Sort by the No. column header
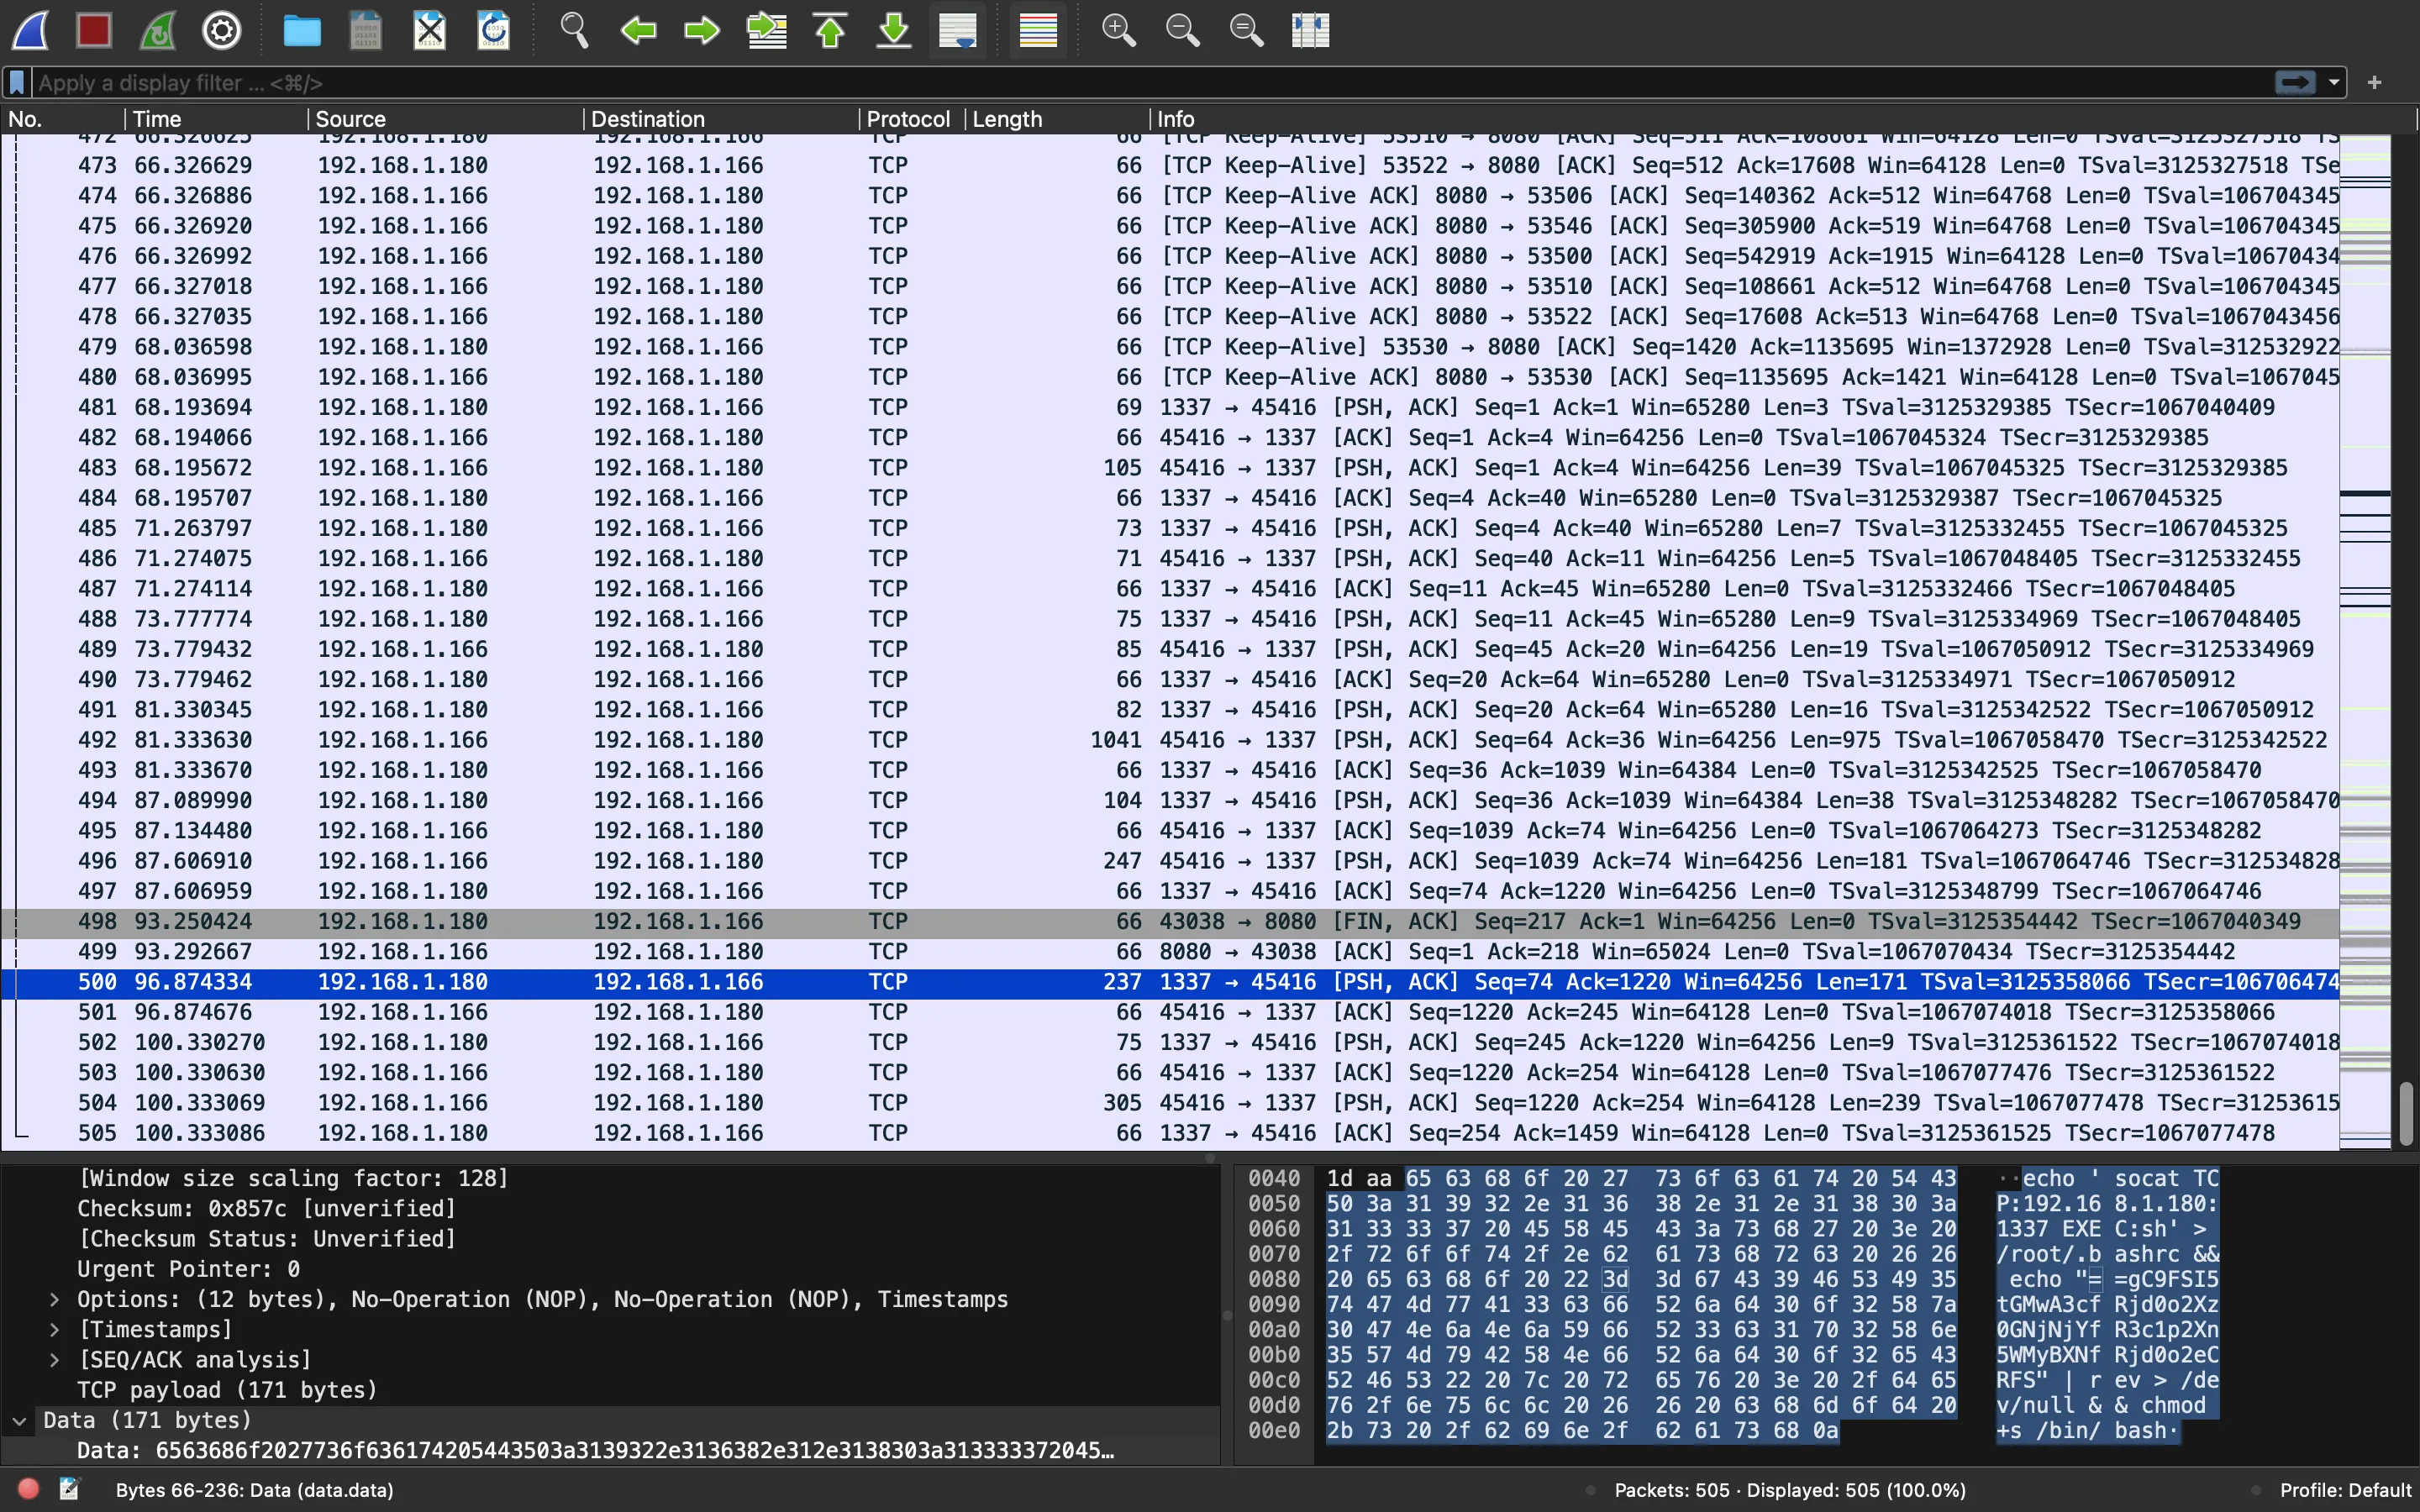This screenshot has width=2420, height=1512. click(x=62, y=119)
